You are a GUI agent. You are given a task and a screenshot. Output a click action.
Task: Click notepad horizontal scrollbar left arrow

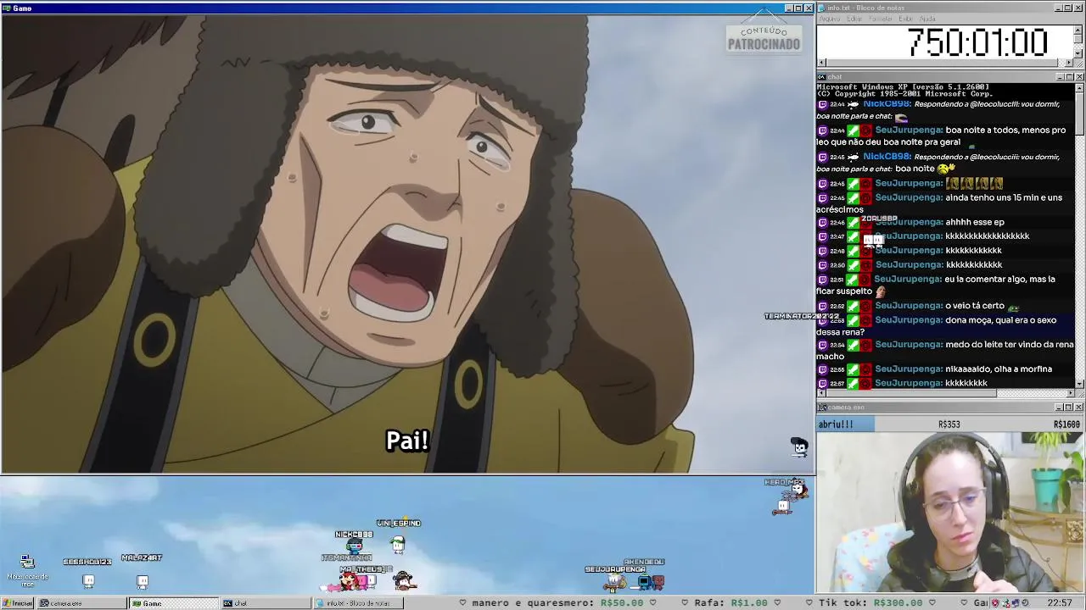(820, 63)
